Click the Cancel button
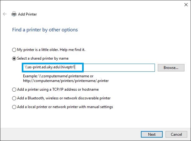Image resolution: width=191 pixels, height=141 pixels. [x=176, y=134]
